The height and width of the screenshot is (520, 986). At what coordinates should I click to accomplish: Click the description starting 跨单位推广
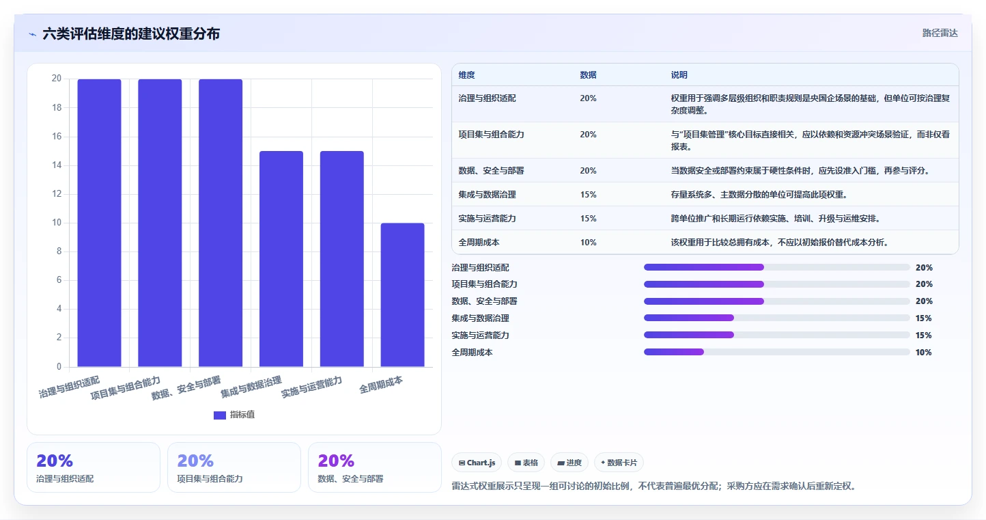pos(776,219)
